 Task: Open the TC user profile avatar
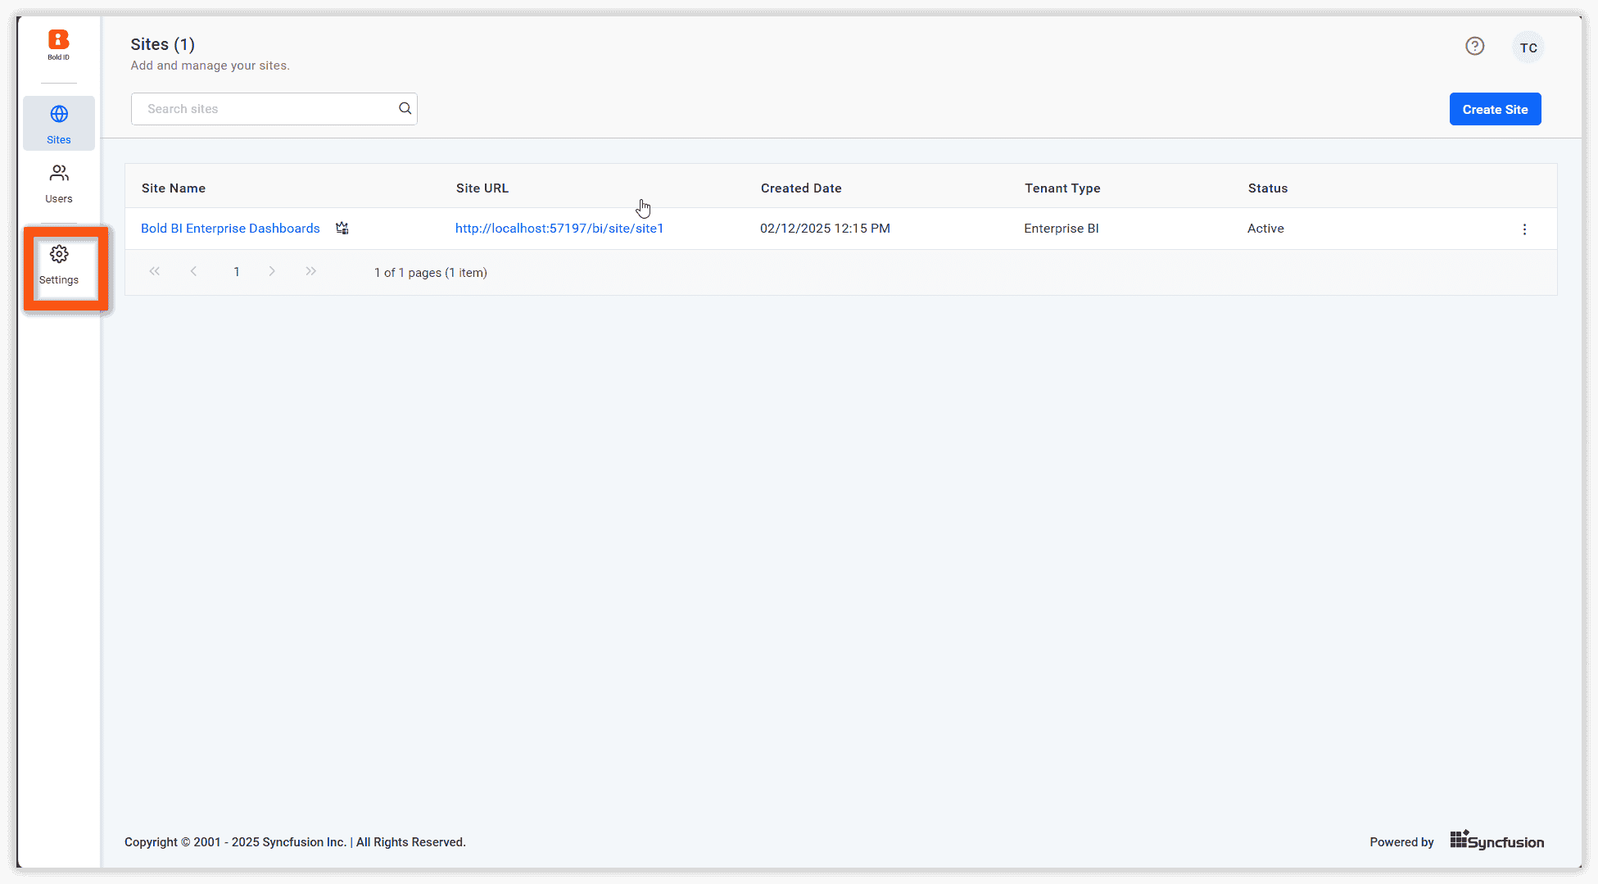tap(1528, 48)
